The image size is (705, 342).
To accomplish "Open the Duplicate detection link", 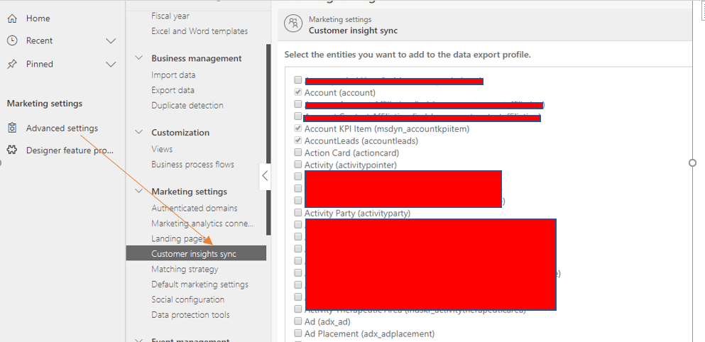I will click(x=187, y=106).
